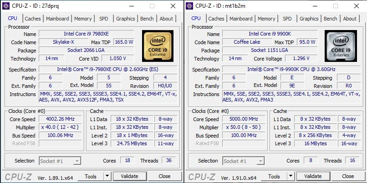Click Level 2 value '18 x 1 MBytes'
This screenshot has width=367, height=183.
(x=132, y=135)
